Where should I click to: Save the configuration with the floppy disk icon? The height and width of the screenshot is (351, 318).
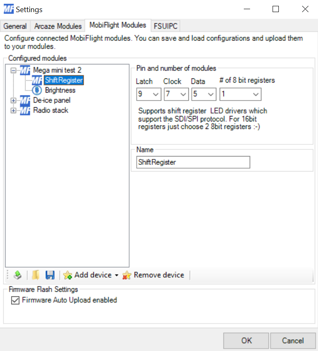pyautogui.click(x=50, y=275)
